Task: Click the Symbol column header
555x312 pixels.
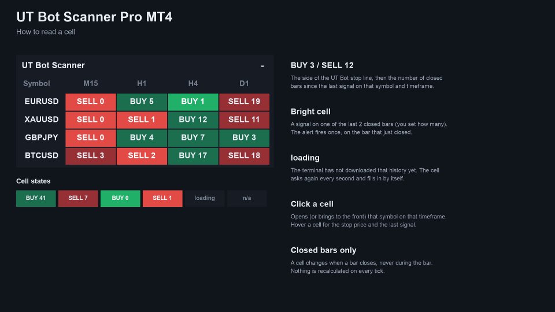Action: (x=36, y=83)
